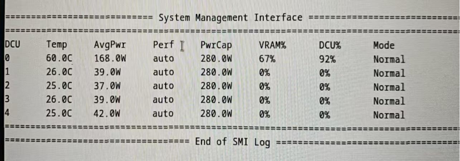Click the 168.0W average power value
This screenshot has width=460, height=161.
tap(110, 59)
